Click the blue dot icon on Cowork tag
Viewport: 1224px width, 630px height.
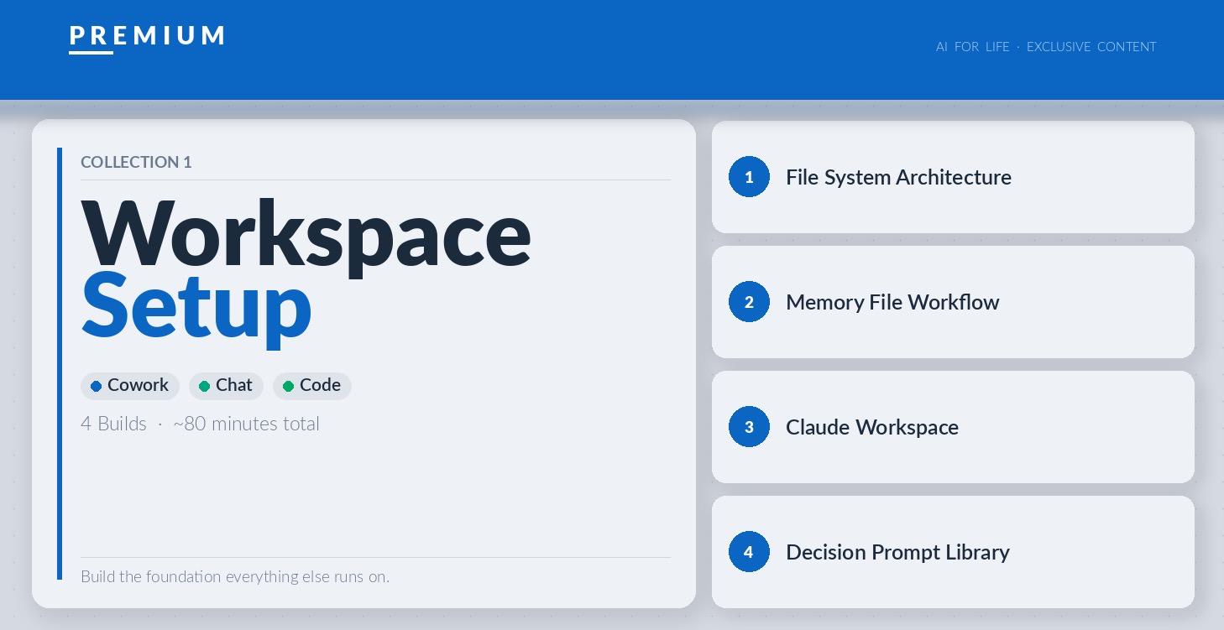(x=96, y=386)
